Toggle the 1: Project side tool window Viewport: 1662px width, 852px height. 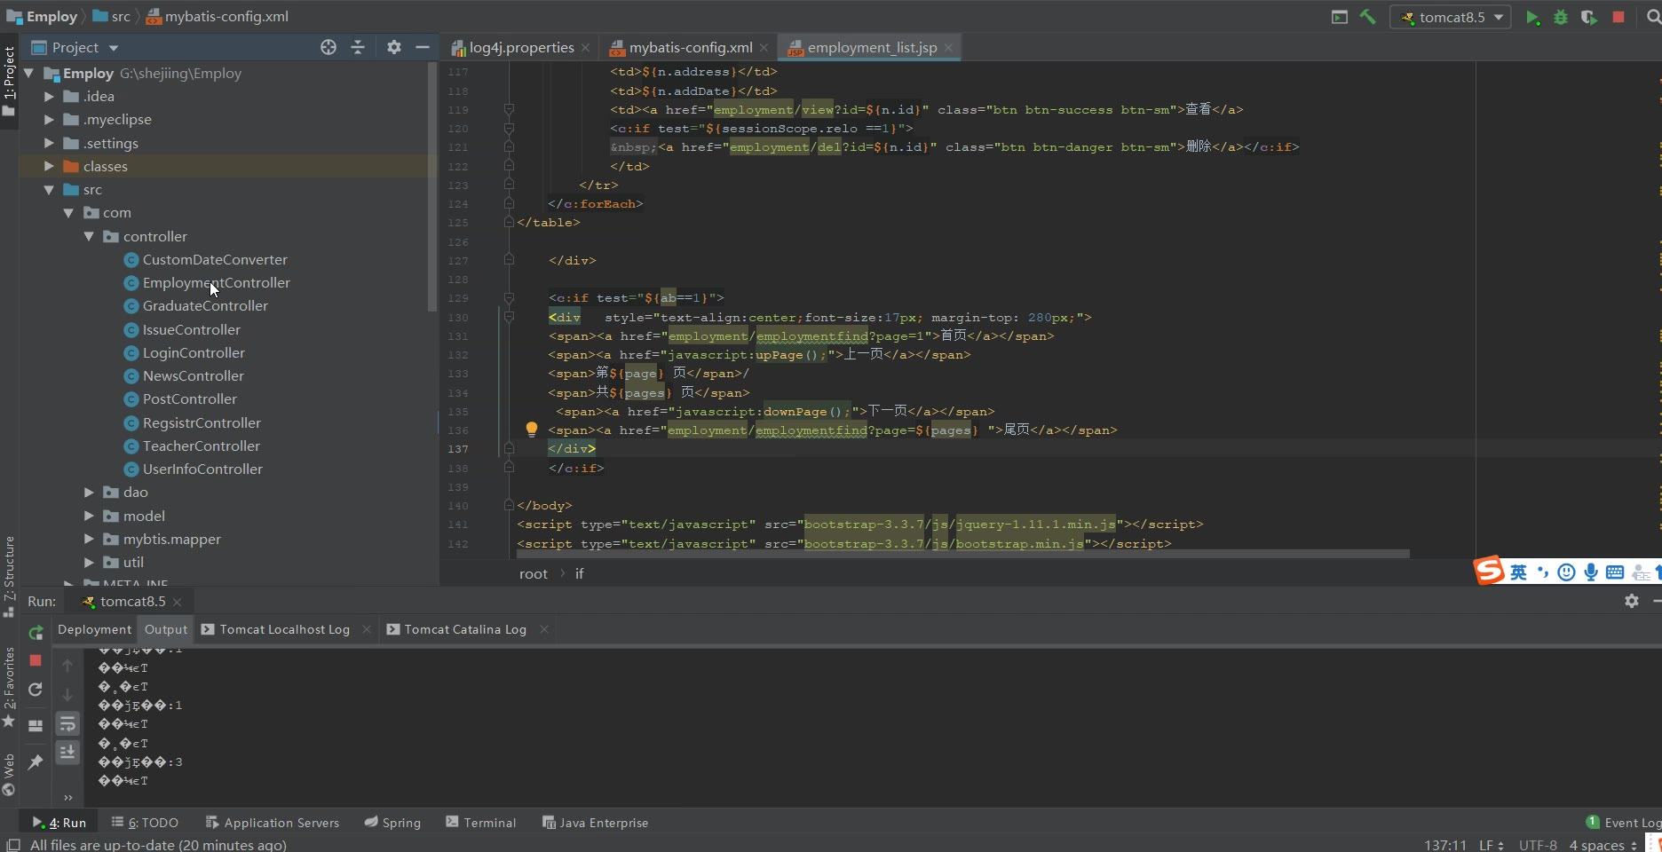pyautogui.click(x=9, y=81)
